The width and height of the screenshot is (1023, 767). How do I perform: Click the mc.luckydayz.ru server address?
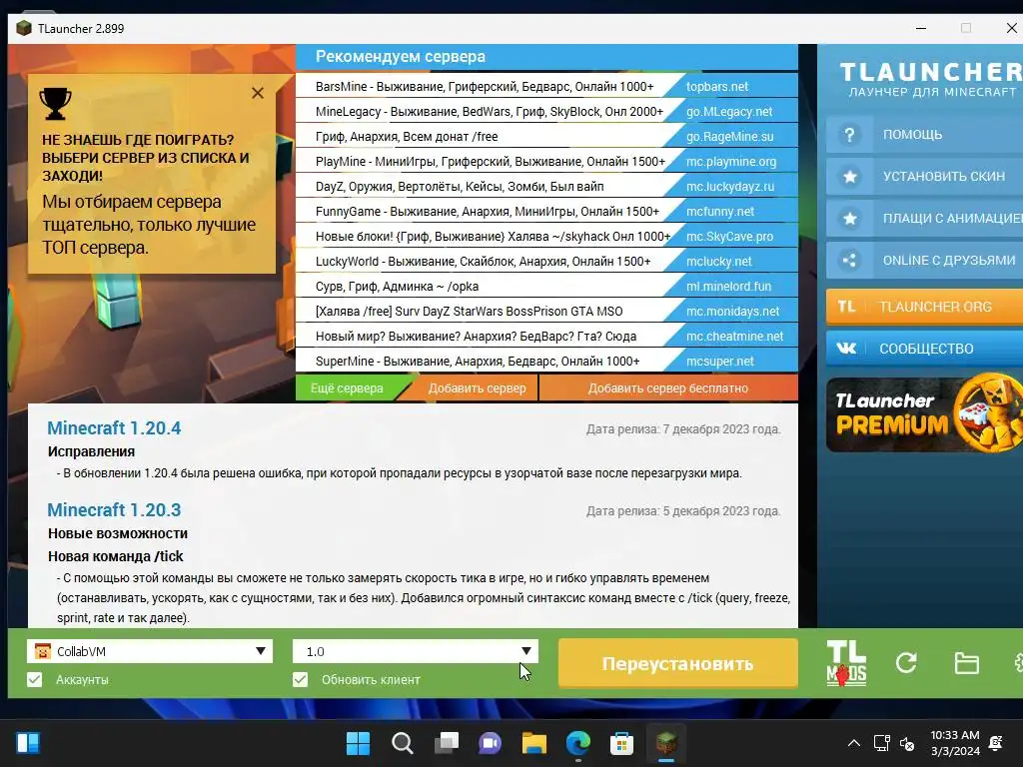coord(730,187)
